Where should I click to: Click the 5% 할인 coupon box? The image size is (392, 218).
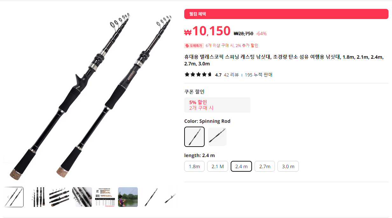pos(217,105)
